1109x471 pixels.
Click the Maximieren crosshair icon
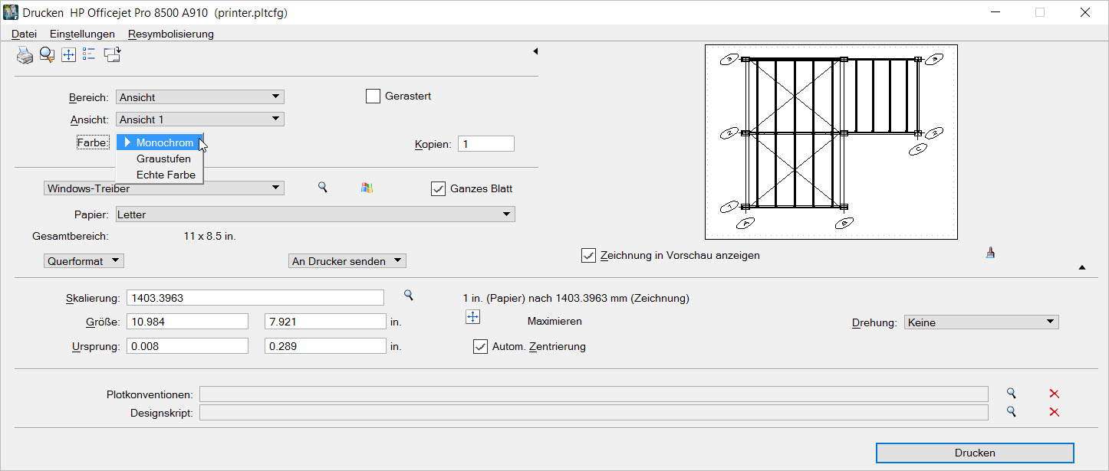473,317
